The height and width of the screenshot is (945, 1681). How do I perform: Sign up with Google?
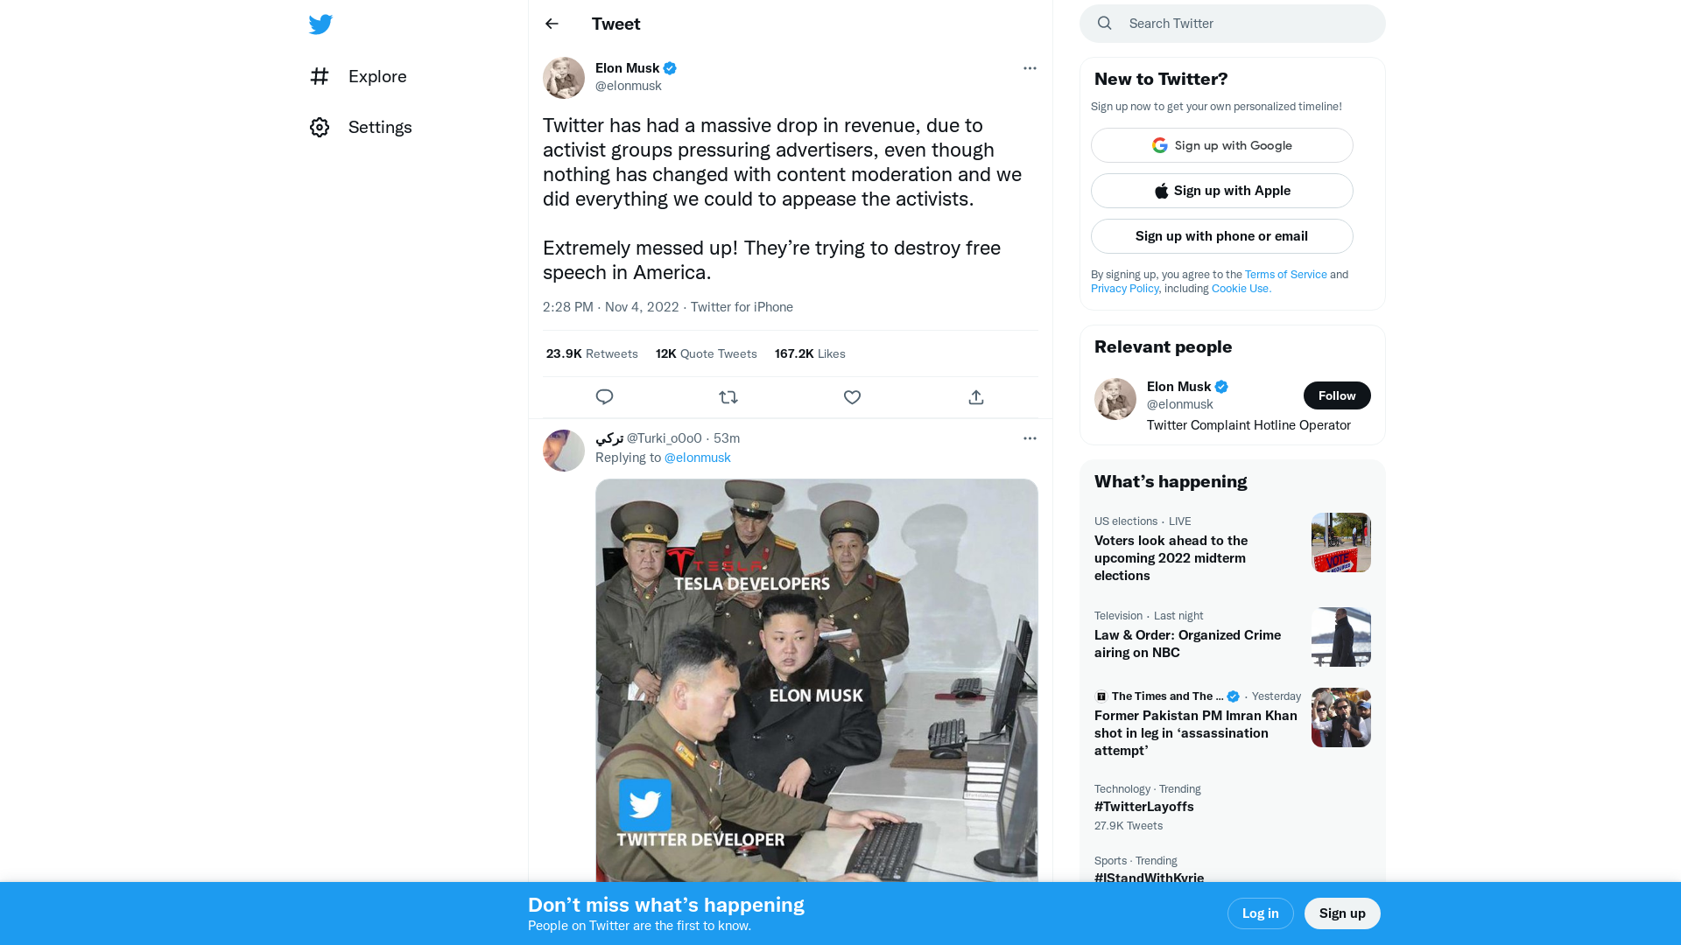coord(1222,145)
